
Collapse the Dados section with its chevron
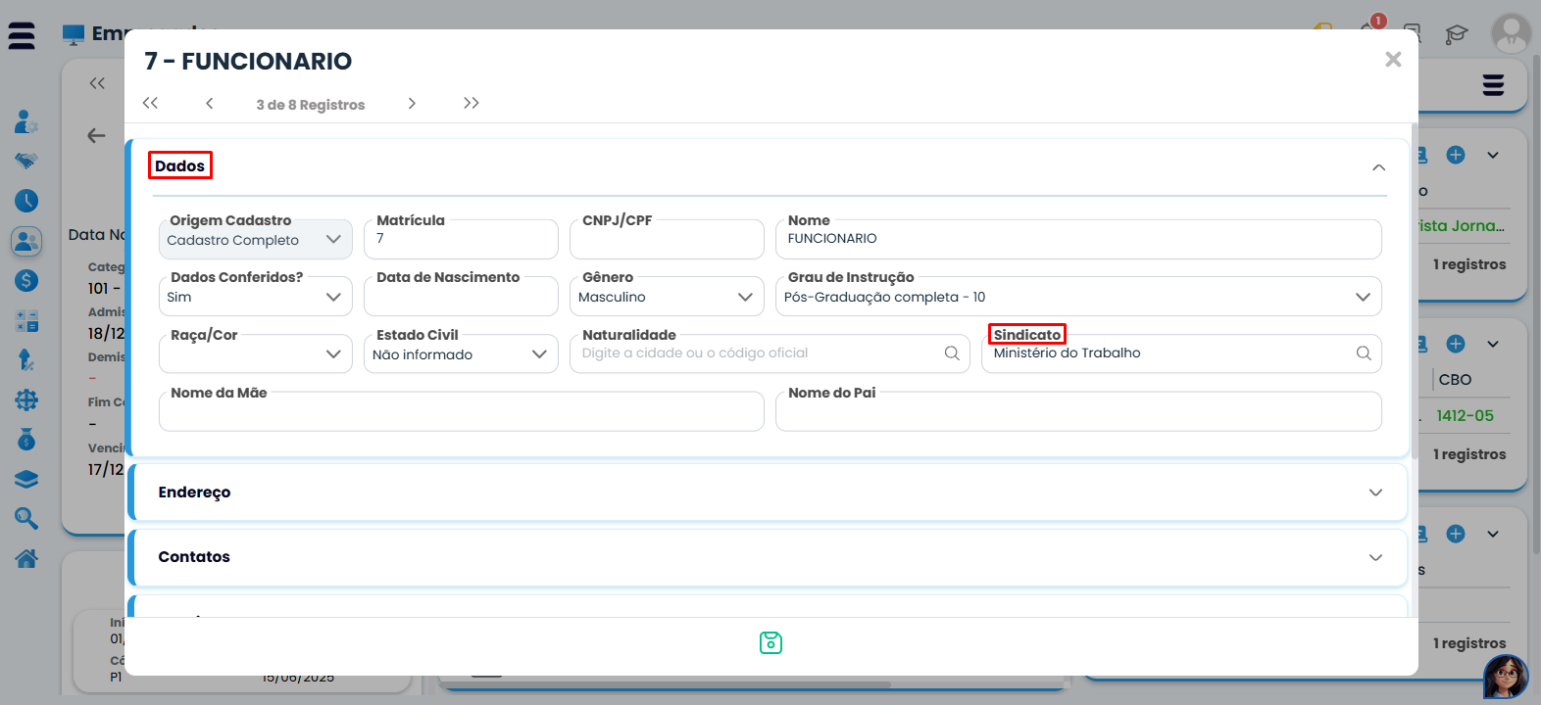tap(1378, 167)
